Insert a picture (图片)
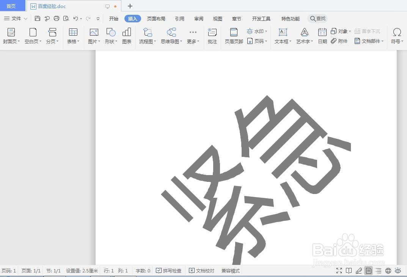Image resolution: width=407 pixels, height=277 pixels. pyautogui.click(x=94, y=36)
